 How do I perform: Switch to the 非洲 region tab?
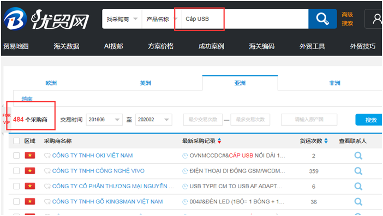pyautogui.click(x=334, y=83)
